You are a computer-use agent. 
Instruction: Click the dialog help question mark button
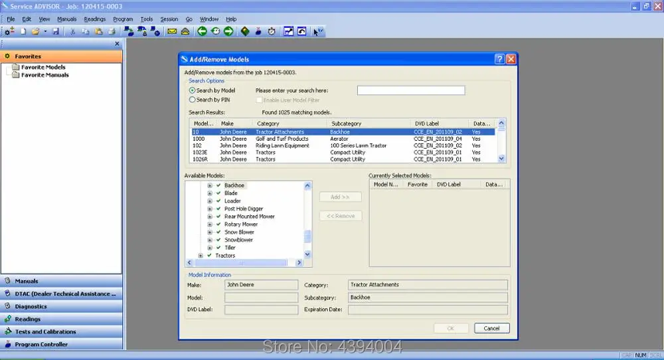[x=500, y=59]
